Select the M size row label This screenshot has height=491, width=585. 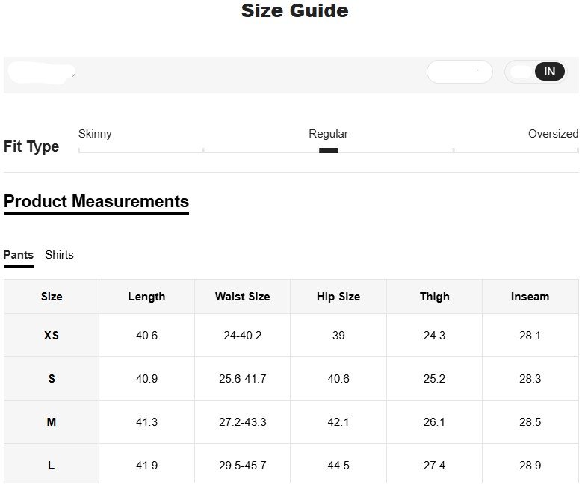(x=52, y=422)
